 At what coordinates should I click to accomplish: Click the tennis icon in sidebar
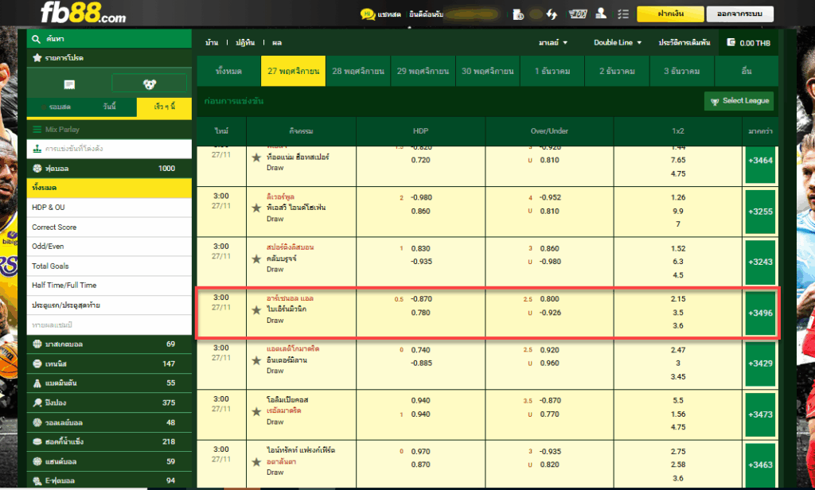[37, 364]
